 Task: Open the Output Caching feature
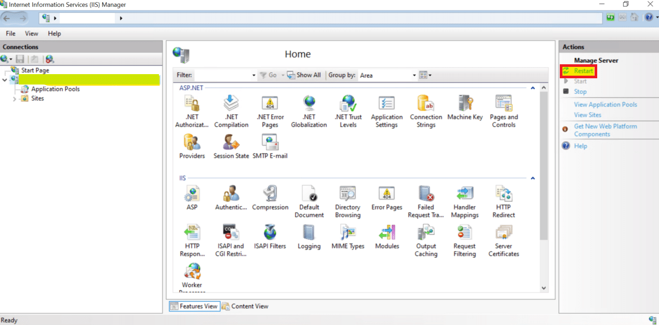(x=426, y=241)
